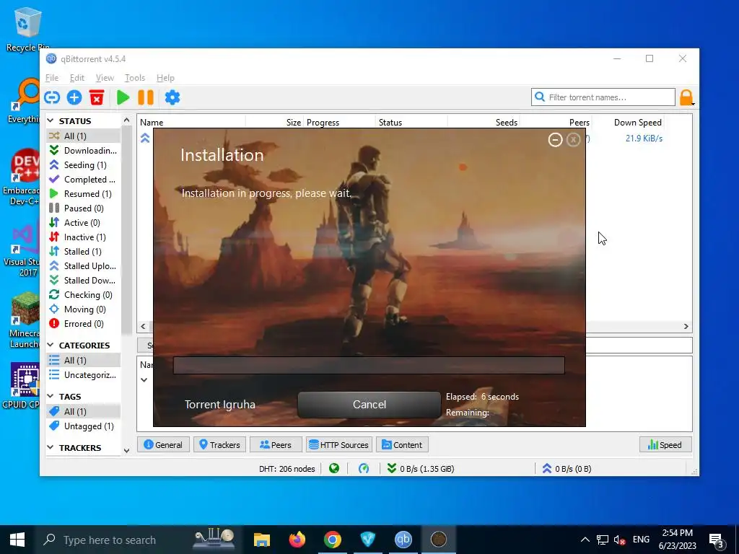Open Firefox from the taskbar

pyautogui.click(x=297, y=540)
